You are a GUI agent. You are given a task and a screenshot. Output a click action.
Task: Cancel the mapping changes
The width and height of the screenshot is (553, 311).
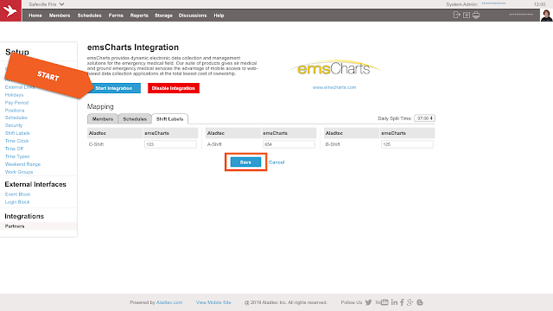(276, 162)
